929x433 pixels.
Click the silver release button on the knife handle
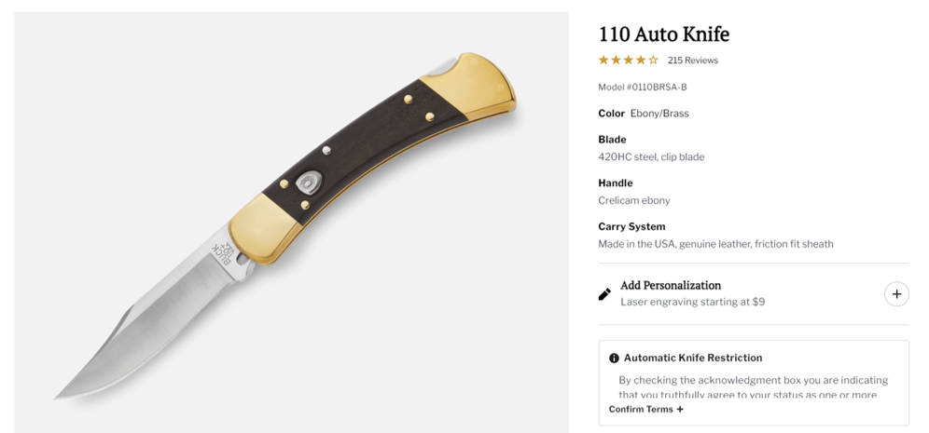point(311,181)
